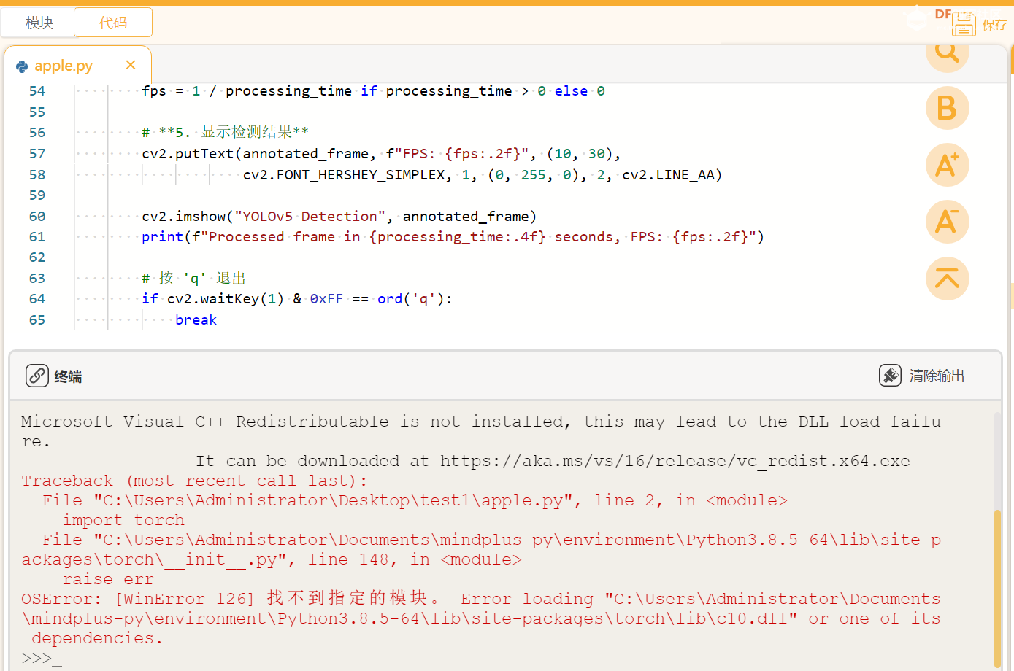The height and width of the screenshot is (671, 1014).
Task: Close the apple.py tab
Action: pos(131,65)
